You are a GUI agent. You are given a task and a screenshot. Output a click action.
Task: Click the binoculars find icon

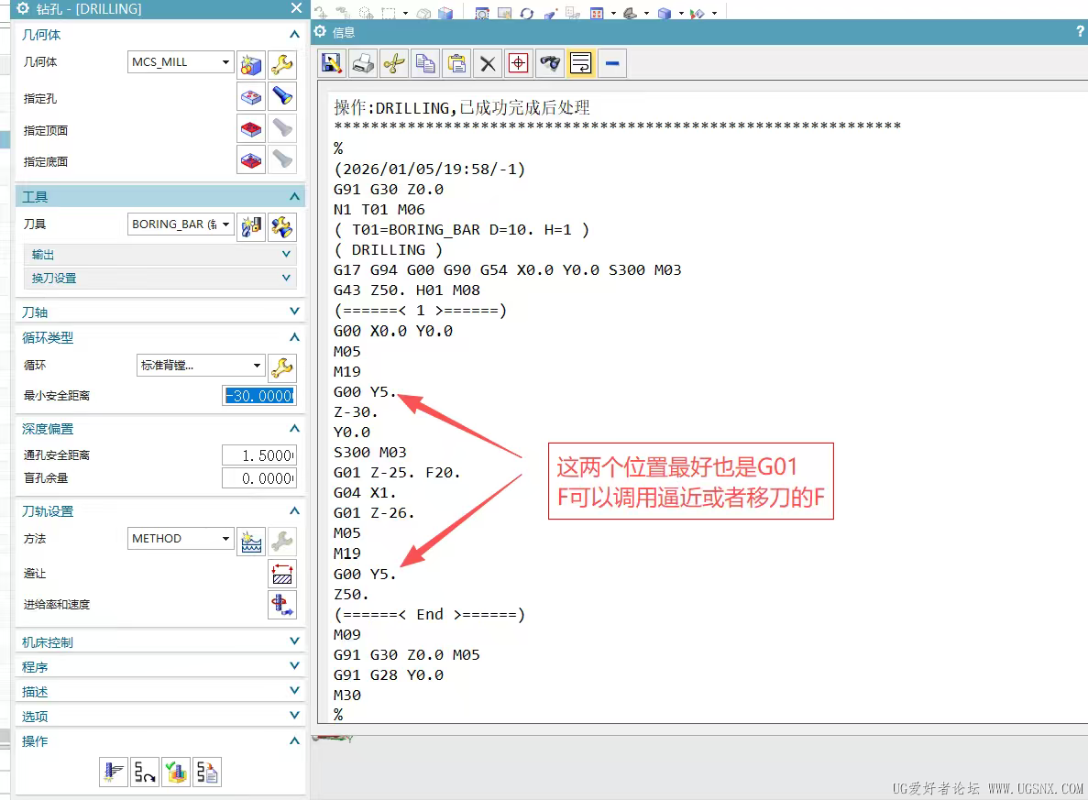(549, 63)
